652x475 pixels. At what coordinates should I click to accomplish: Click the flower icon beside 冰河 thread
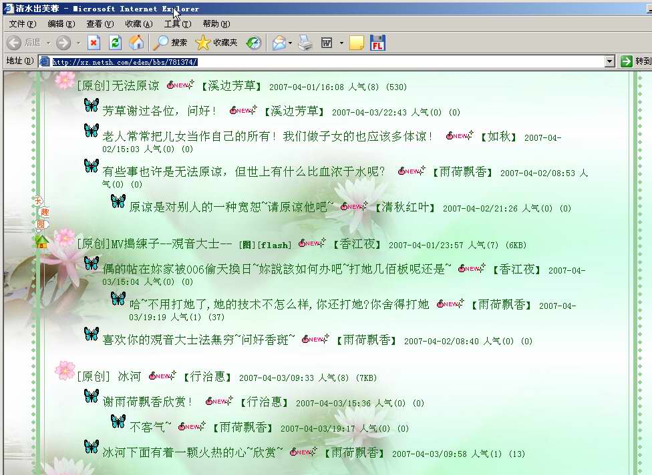point(65,370)
